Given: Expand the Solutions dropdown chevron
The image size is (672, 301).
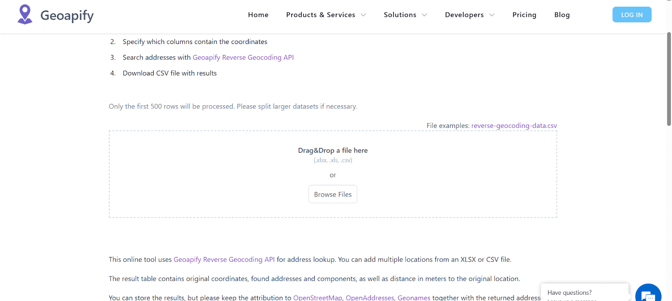Looking at the screenshot, I should click(424, 15).
